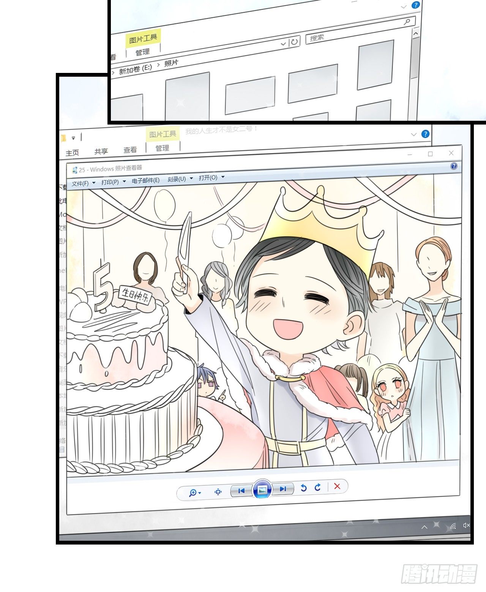
Task: Go to the previous photo
Action: [241, 491]
